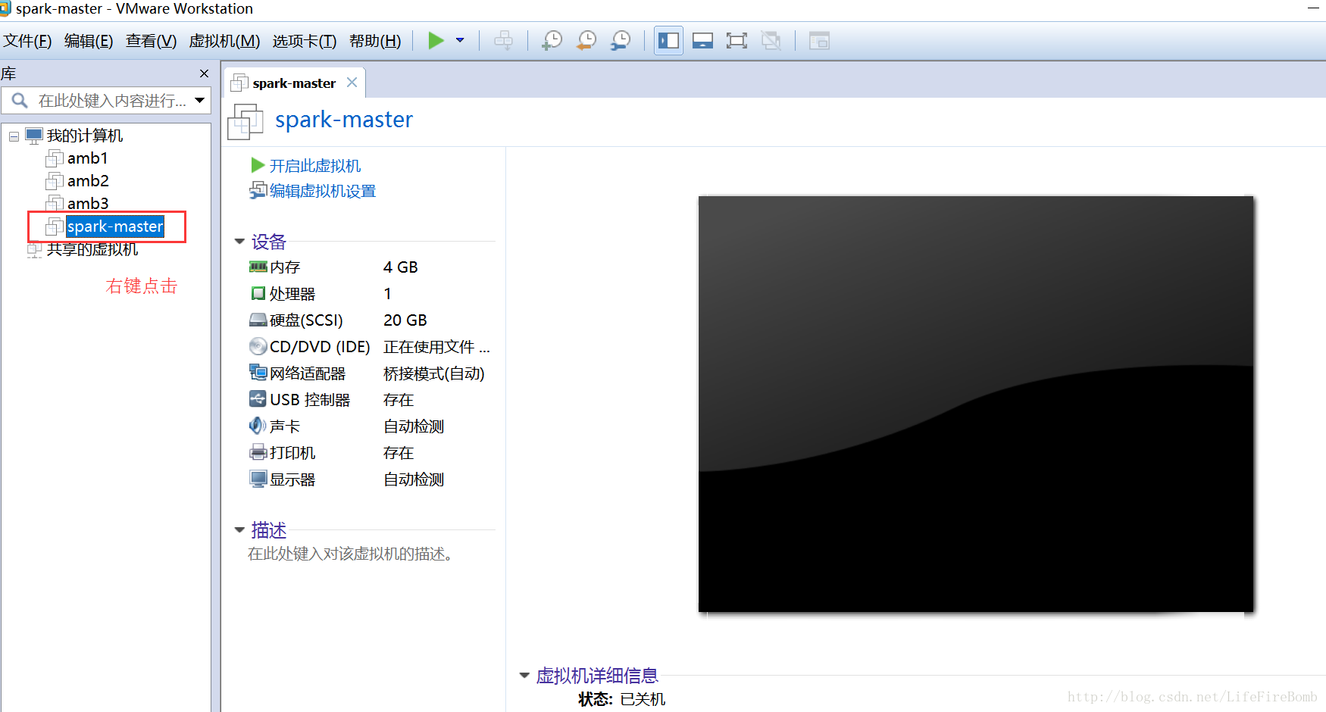Open the library search filter dropdown arrow

pos(200,100)
